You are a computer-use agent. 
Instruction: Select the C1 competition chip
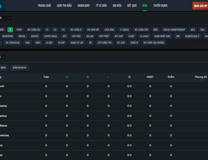[47, 30]
